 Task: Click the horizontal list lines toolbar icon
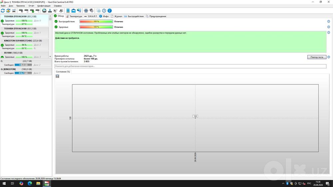click(14, 11)
